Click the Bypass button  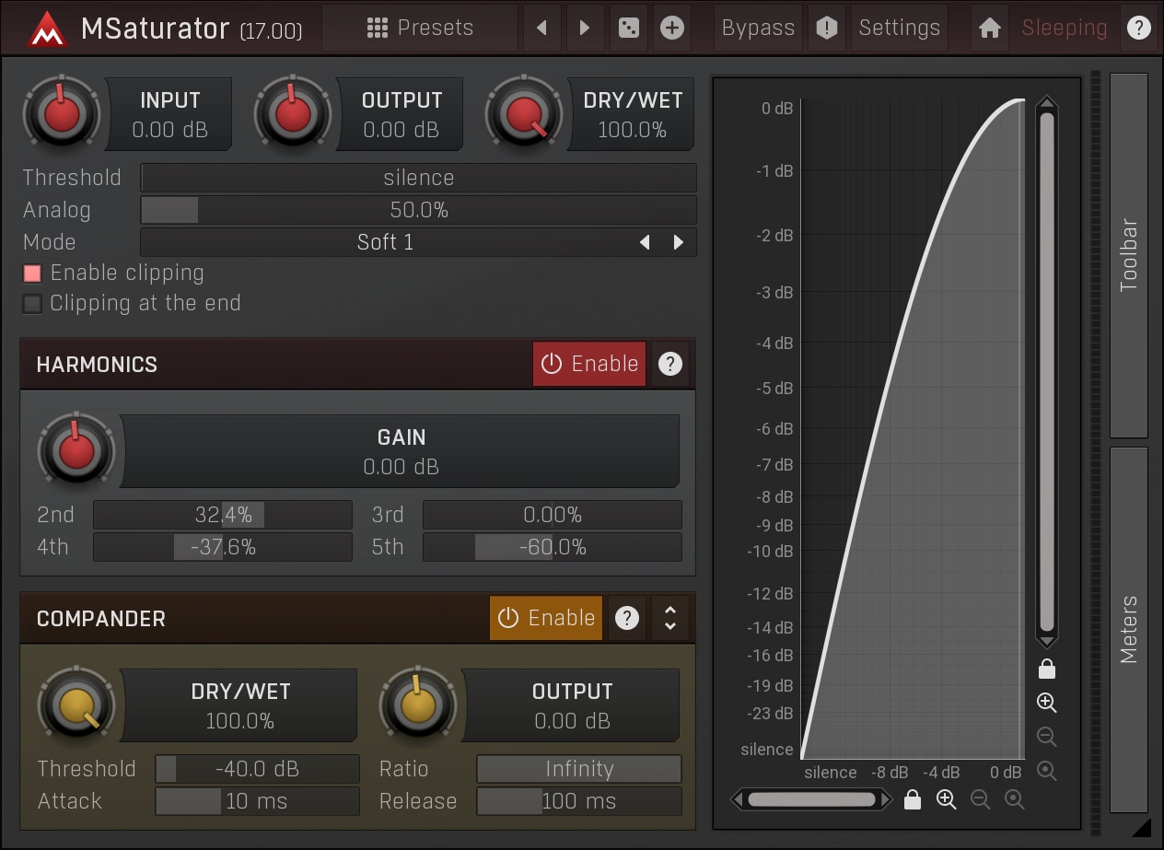(x=758, y=28)
